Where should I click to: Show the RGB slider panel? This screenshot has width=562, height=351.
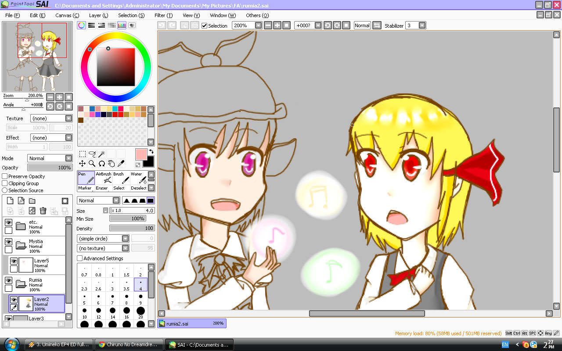pyautogui.click(x=91, y=25)
